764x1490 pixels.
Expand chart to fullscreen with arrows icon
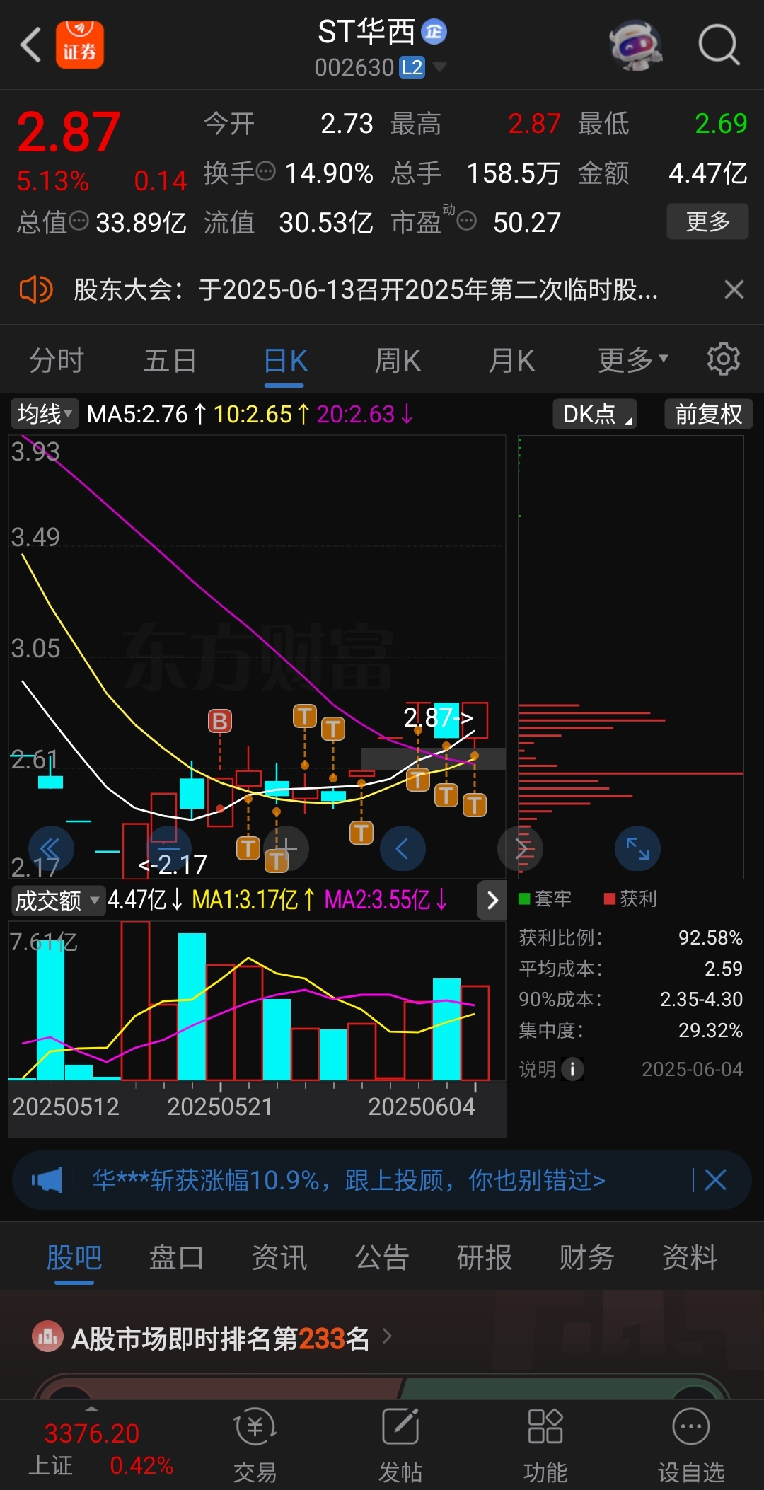click(x=637, y=848)
